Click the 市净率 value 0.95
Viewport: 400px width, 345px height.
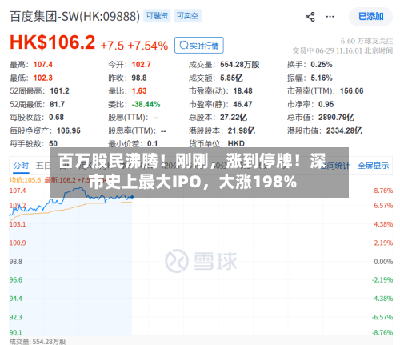(x=326, y=104)
